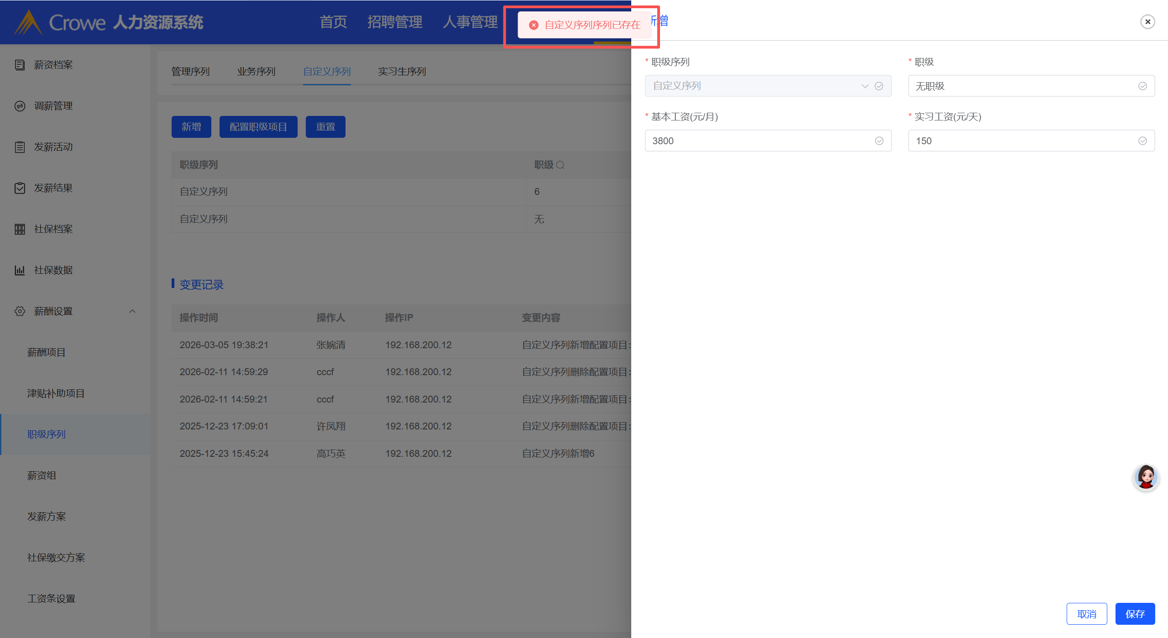Click the 发薪结果 clipboard icon

click(x=20, y=188)
